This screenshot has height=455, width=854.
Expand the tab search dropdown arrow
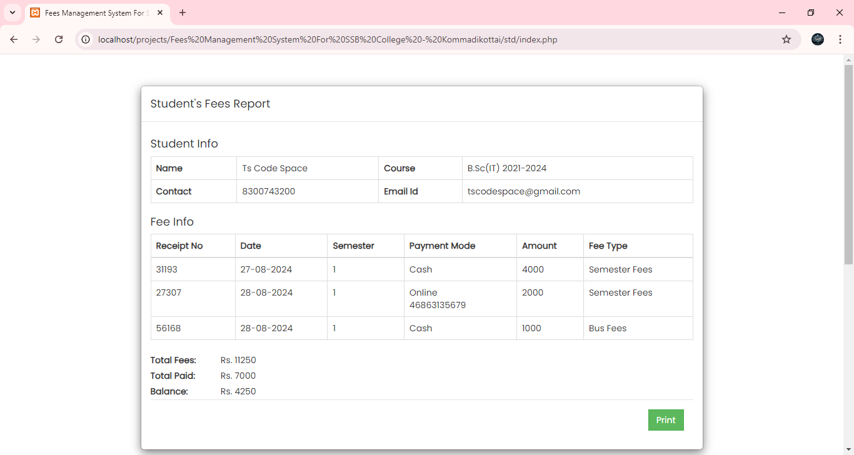12,12
